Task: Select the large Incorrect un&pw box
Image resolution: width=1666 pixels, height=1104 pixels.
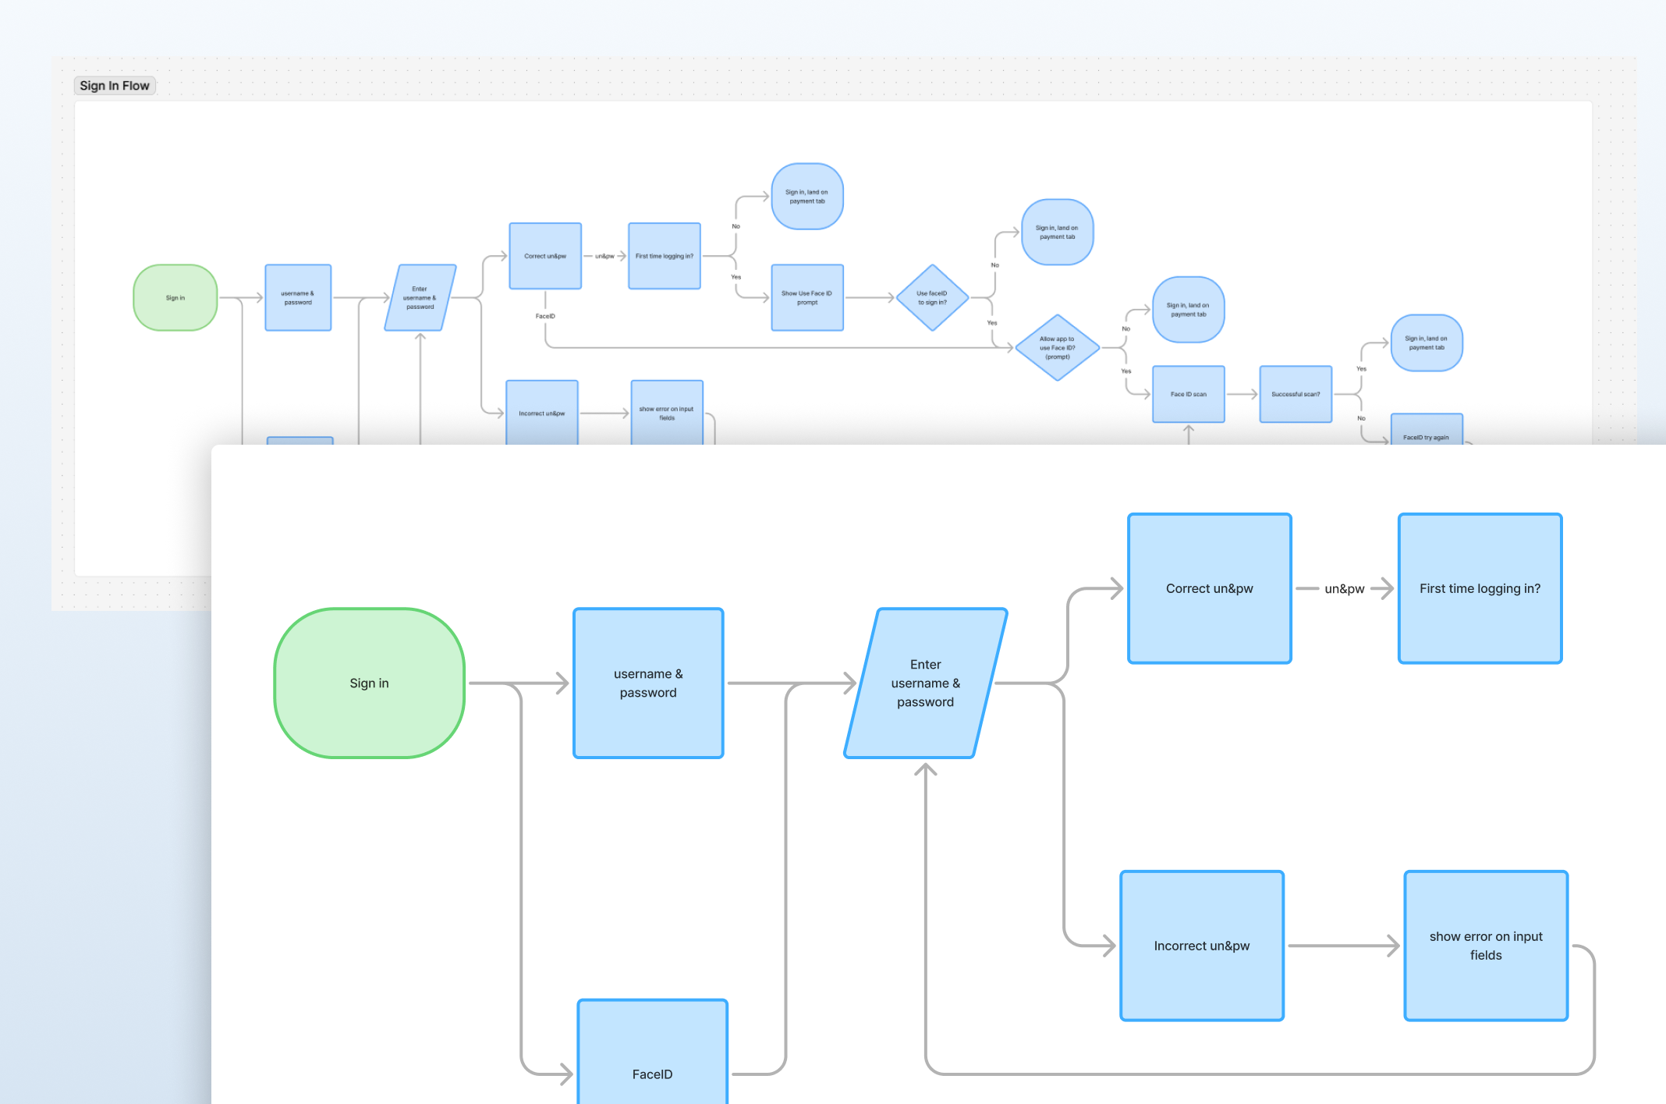Action: click(1201, 946)
